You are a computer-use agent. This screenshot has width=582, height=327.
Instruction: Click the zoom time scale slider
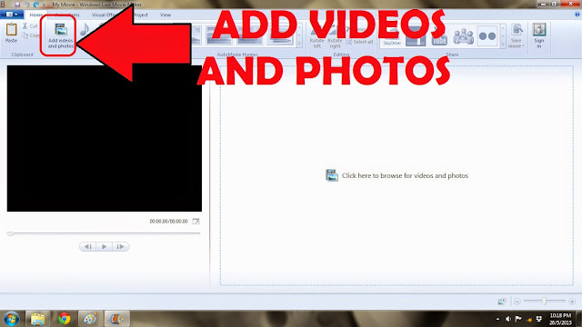click(x=545, y=301)
